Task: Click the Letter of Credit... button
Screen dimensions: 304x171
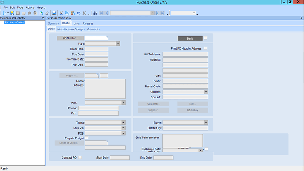Action: [x=69, y=143]
